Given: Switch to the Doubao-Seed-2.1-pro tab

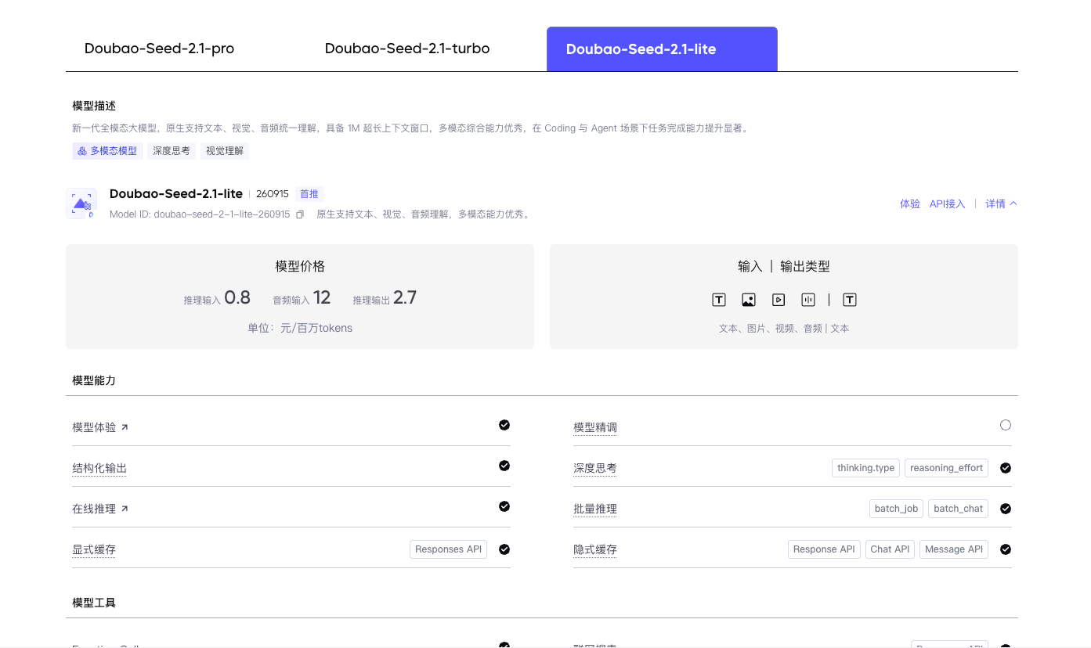Looking at the screenshot, I should [x=159, y=49].
